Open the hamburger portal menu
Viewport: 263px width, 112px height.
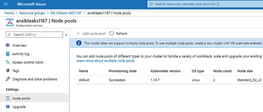click(x=6, y=4)
